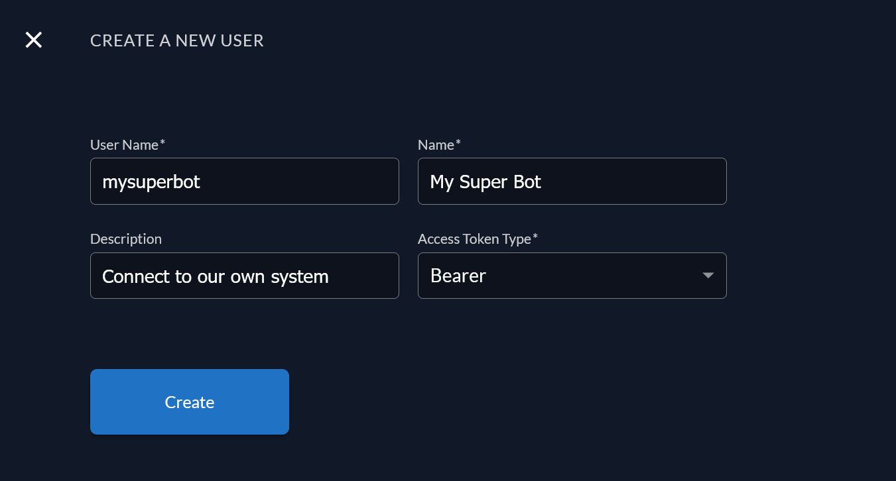Screen dimensions: 896x481
Task: Click the Name field containing My Super Bot
Action: coord(572,181)
